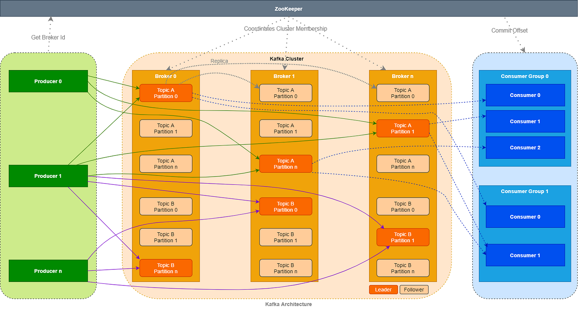Select the Consumer Group 0 header

coord(525,76)
